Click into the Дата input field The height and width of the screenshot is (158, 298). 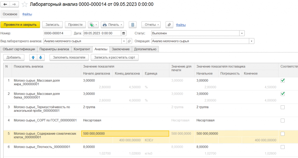(102, 33)
